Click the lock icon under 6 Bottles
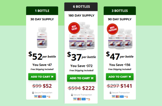The width and height of the screenshot is (162, 106). coord(72,95)
